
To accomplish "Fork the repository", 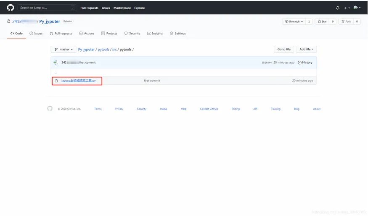I will point(346,21).
